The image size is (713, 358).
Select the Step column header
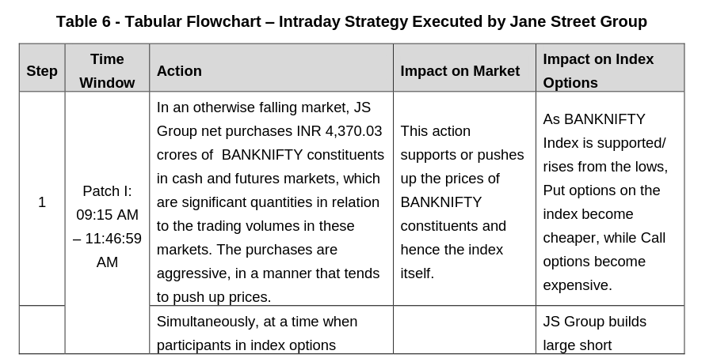pyautogui.click(x=42, y=71)
